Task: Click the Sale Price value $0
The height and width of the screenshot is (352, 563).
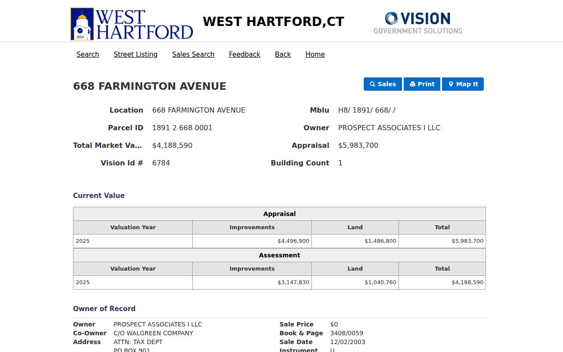Action: pyautogui.click(x=334, y=324)
